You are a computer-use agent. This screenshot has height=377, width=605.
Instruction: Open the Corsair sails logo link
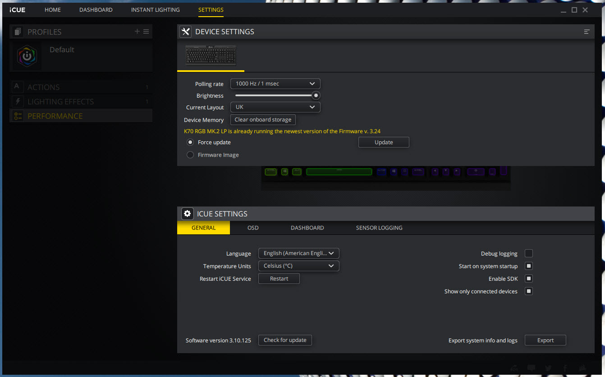[582, 368]
